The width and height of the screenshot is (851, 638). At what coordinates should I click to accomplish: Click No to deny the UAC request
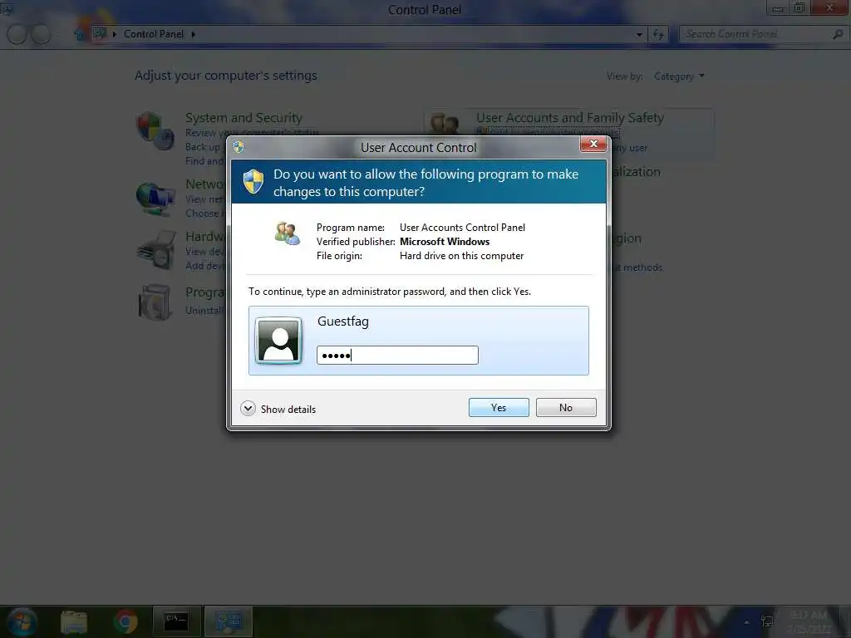(x=565, y=407)
